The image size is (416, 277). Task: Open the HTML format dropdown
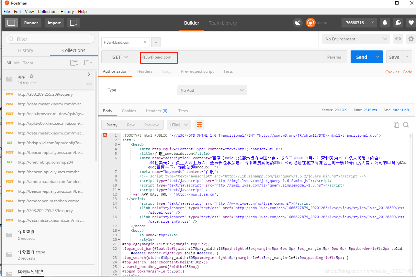[179, 125]
